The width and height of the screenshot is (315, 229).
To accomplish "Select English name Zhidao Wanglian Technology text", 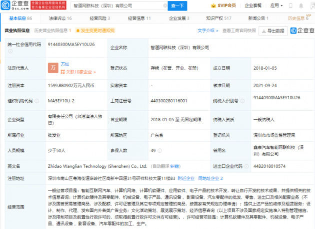I will [x=97, y=166].
